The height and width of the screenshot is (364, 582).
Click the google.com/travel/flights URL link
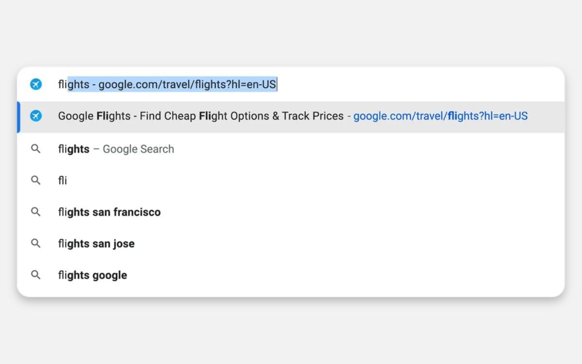pos(440,116)
